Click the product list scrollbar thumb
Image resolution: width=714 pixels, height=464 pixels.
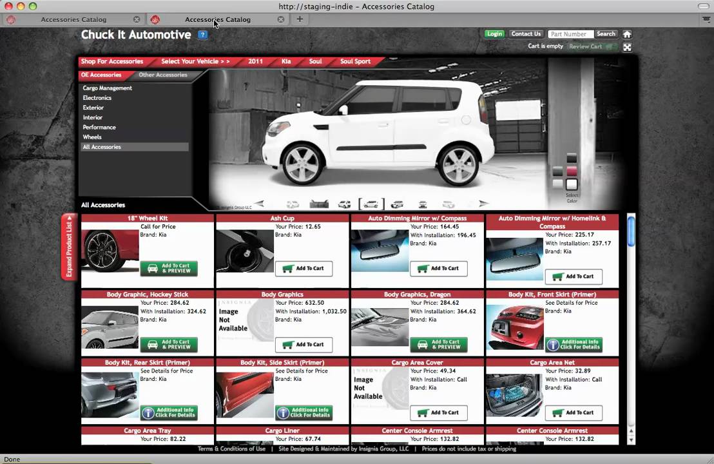pos(631,232)
